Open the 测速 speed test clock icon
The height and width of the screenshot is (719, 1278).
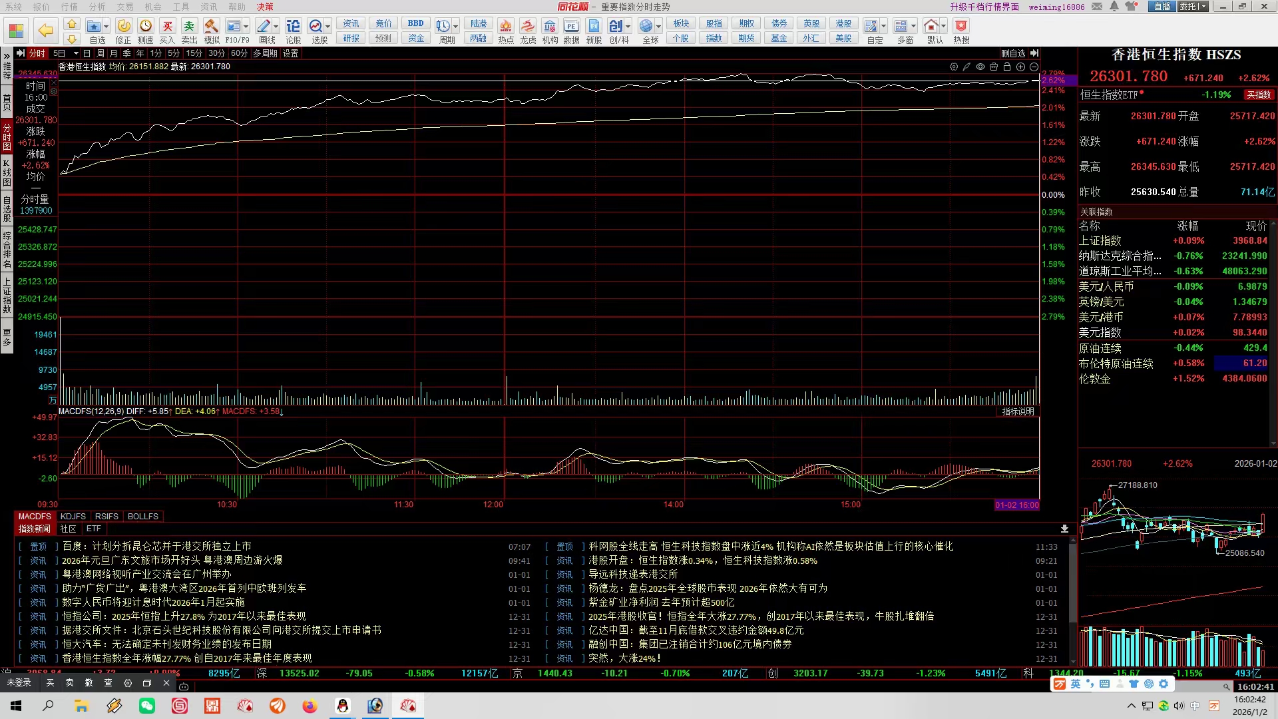point(145,27)
